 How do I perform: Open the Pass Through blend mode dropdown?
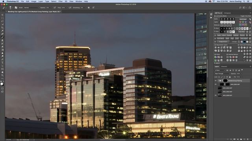click(222, 74)
